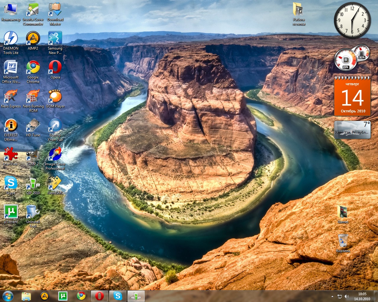Open Windows Explorer from the taskbar
The height and width of the screenshot is (302, 378).
26,296
